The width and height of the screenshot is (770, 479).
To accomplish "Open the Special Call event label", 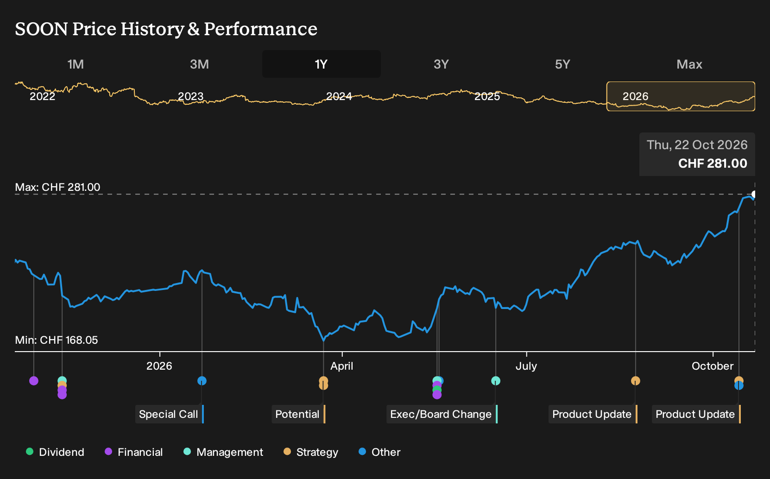I will coord(170,414).
